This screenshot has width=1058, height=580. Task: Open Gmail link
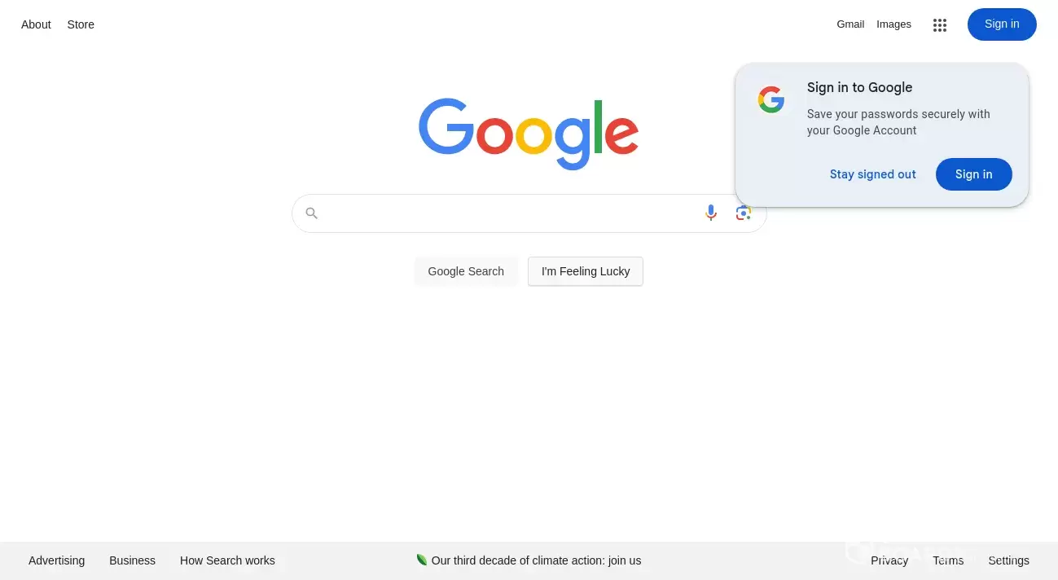coord(850,24)
